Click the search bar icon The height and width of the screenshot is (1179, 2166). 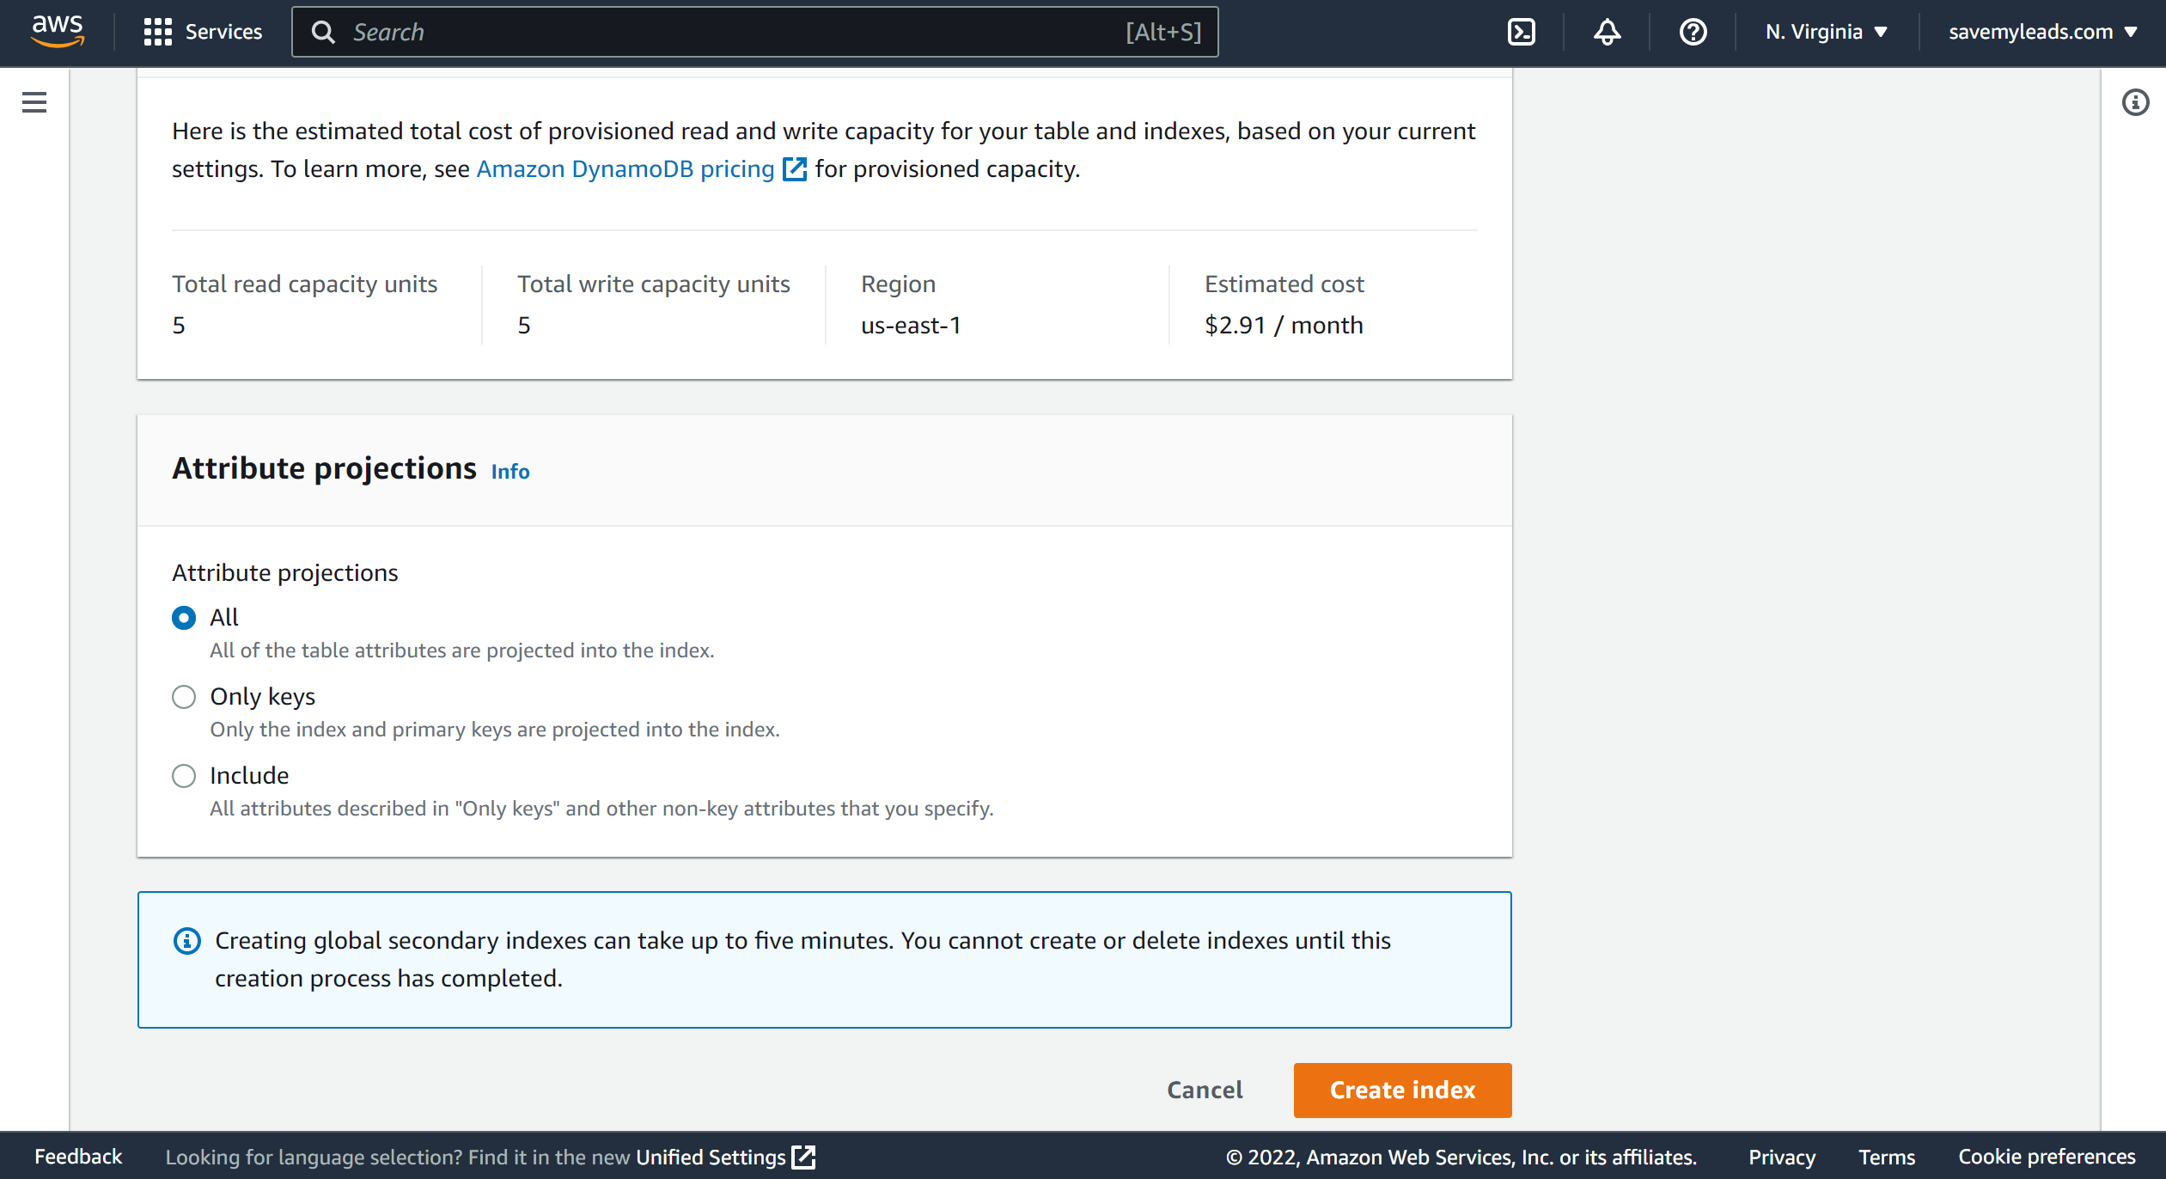(326, 30)
